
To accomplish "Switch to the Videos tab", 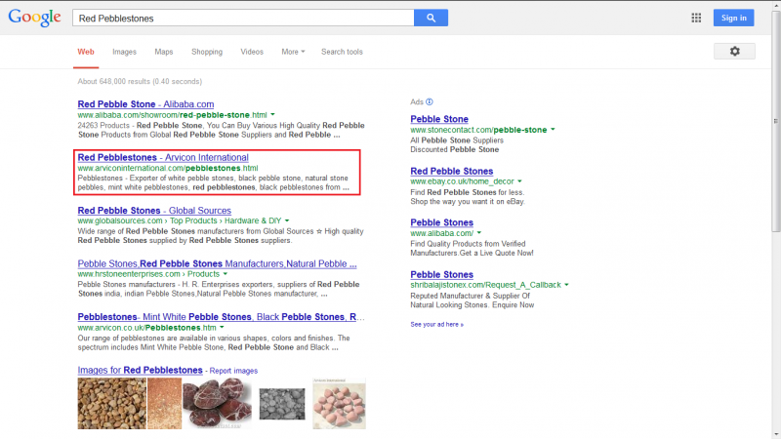I will (x=252, y=52).
